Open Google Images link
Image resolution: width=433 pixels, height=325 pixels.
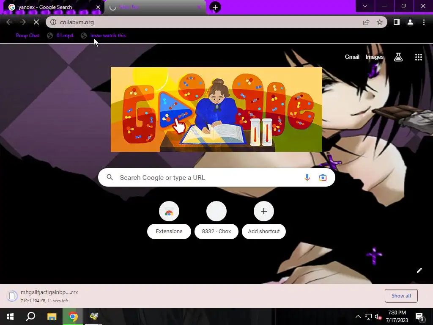tap(375, 57)
